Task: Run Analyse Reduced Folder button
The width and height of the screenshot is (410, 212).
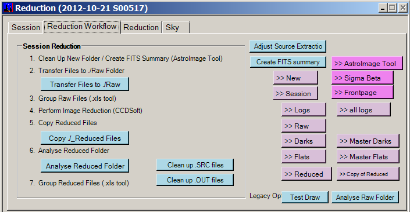Action: coord(85,166)
